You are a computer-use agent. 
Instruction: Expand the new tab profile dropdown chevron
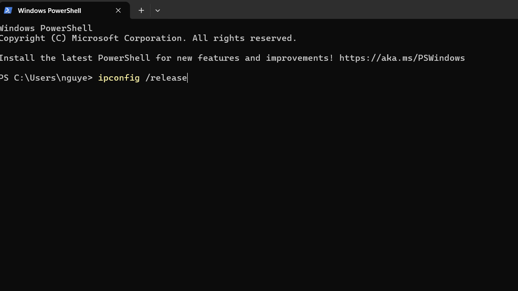[158, 10]
